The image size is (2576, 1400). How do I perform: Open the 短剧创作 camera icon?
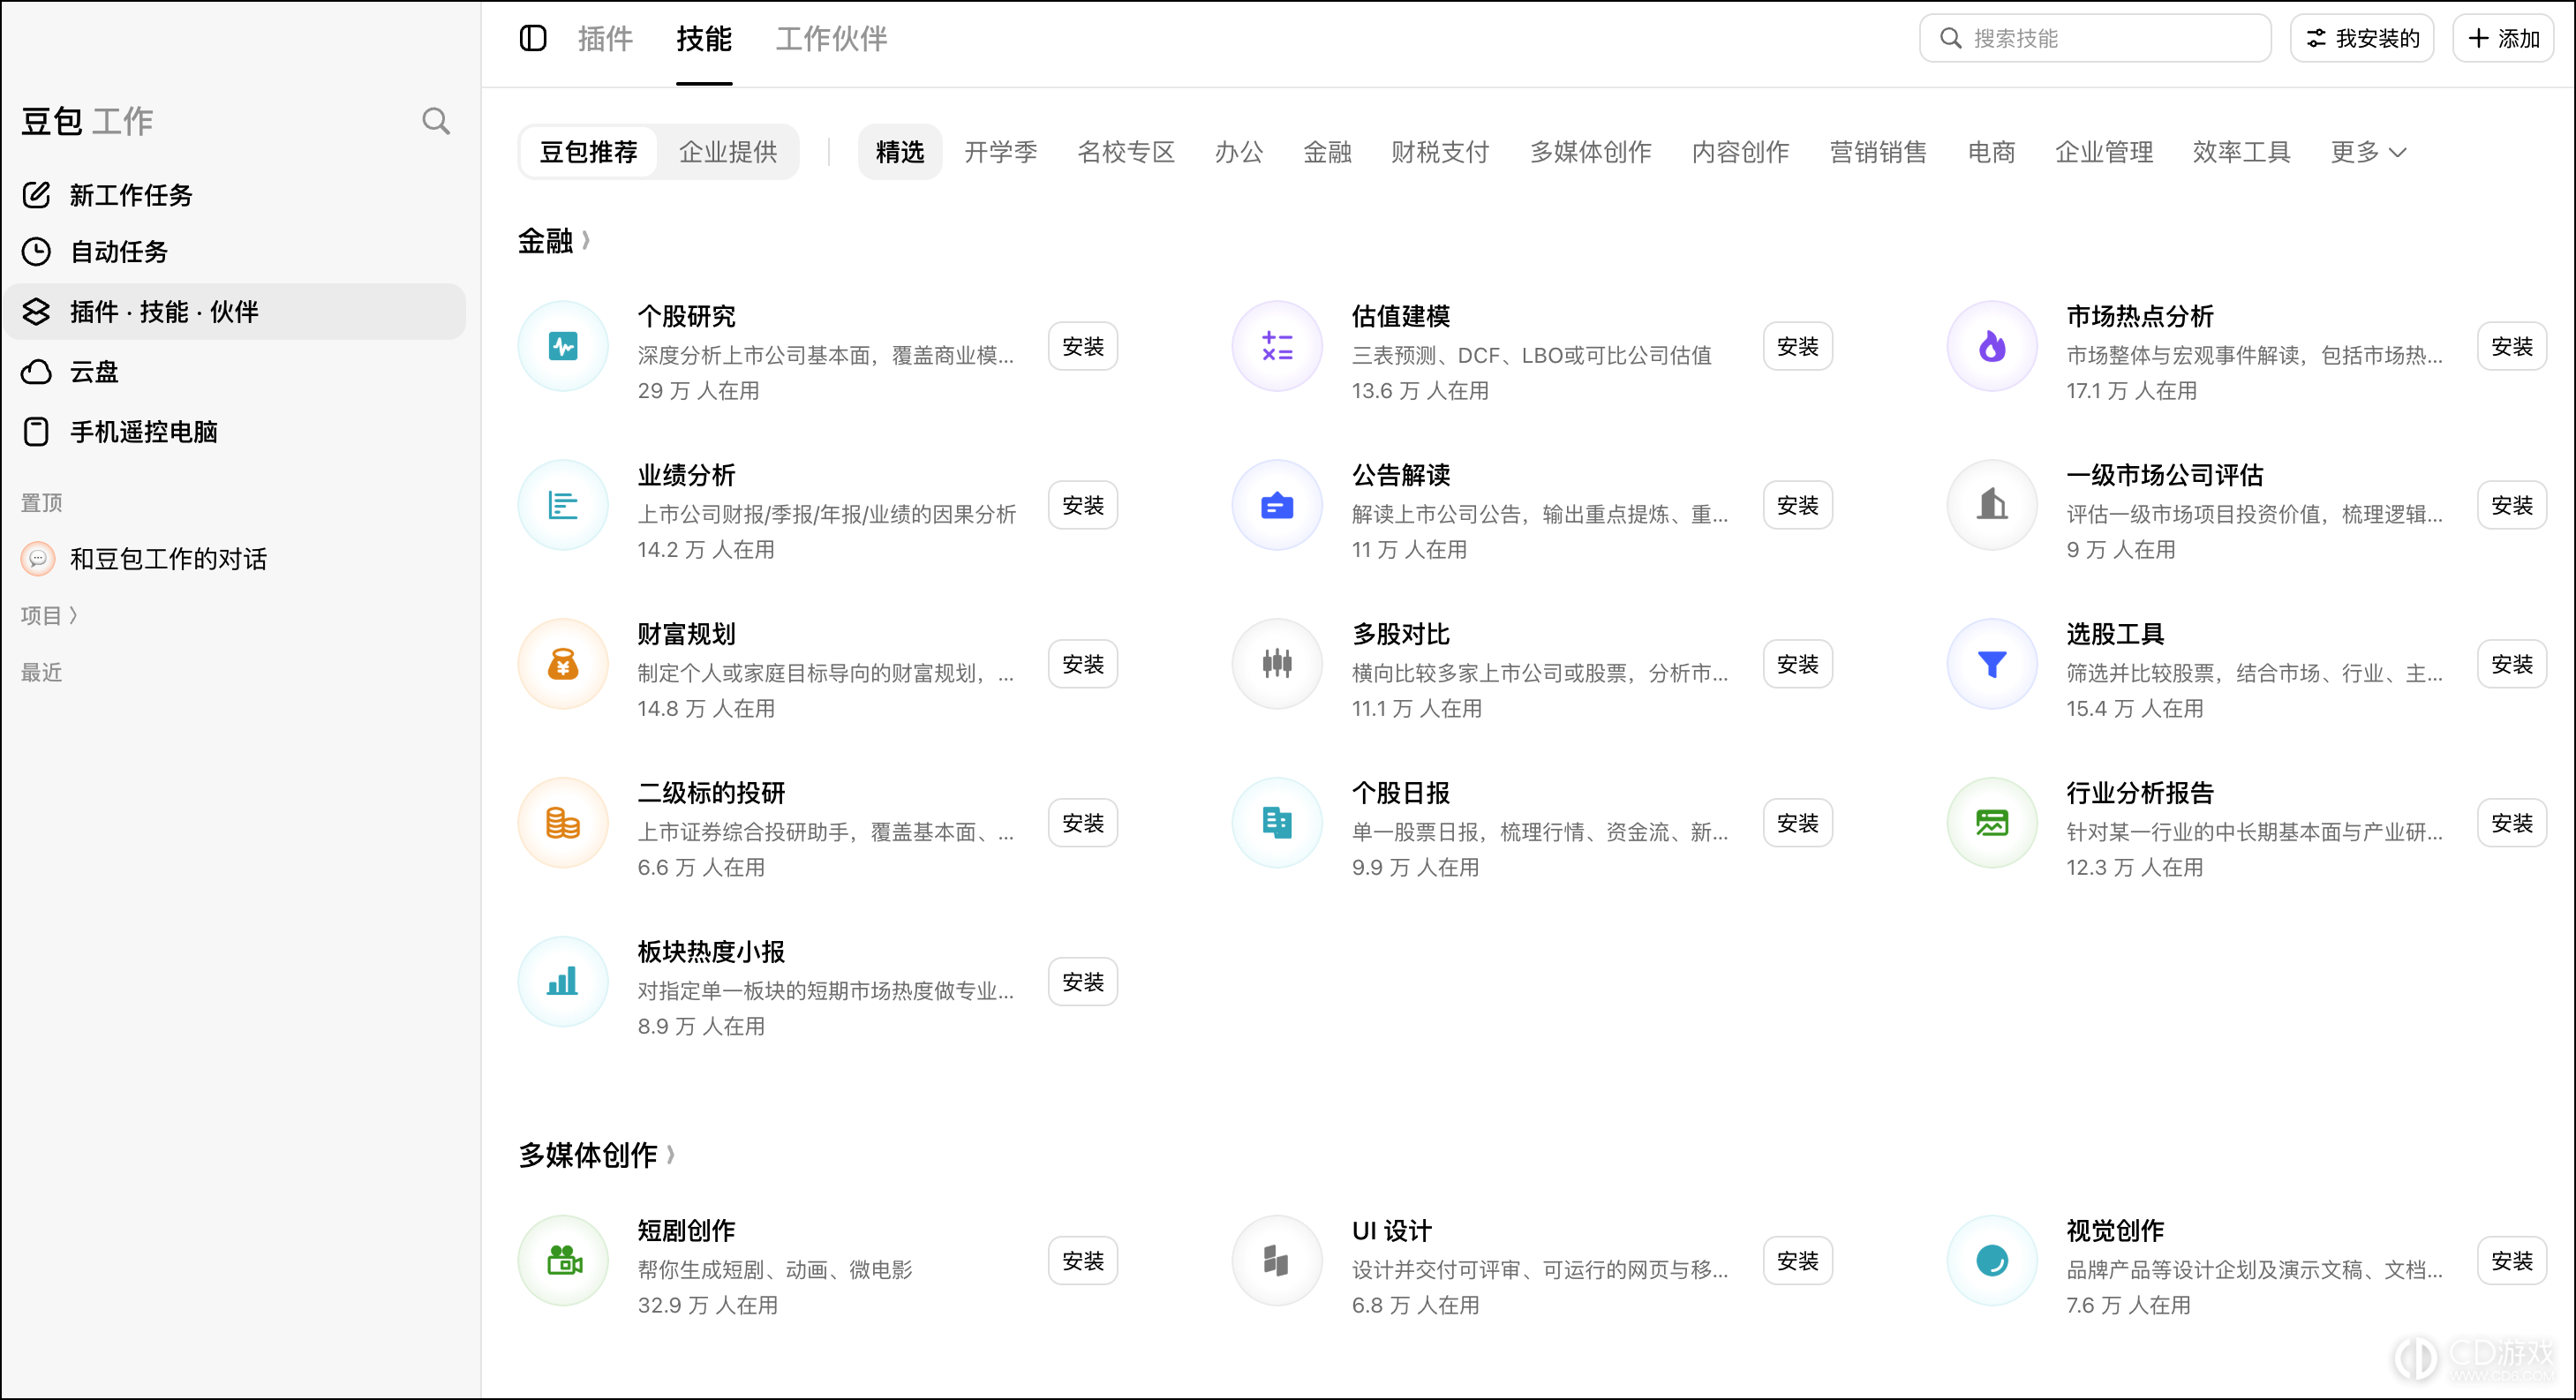tap(563, 1261)
